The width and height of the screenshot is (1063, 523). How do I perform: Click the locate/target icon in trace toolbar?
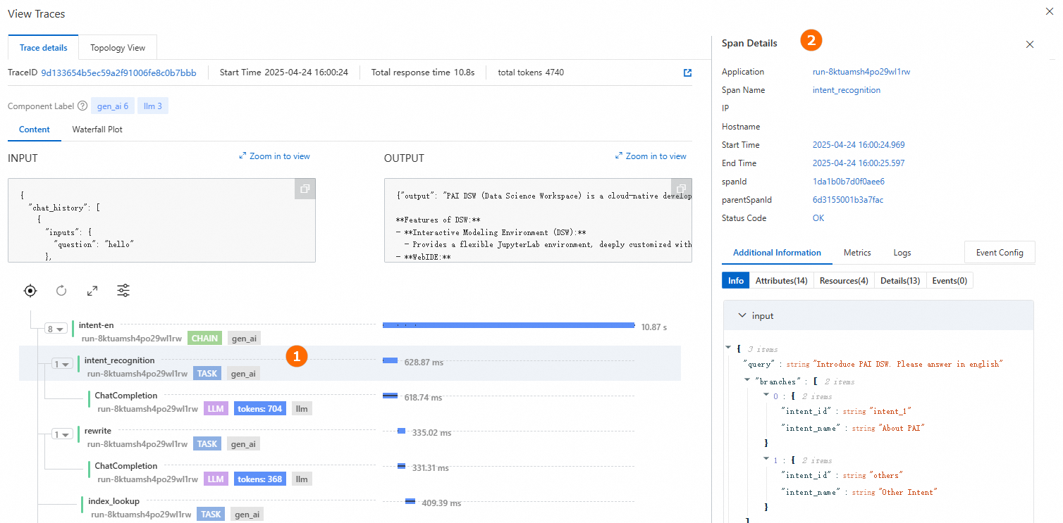pyautogui.click(x=30, y=290)
